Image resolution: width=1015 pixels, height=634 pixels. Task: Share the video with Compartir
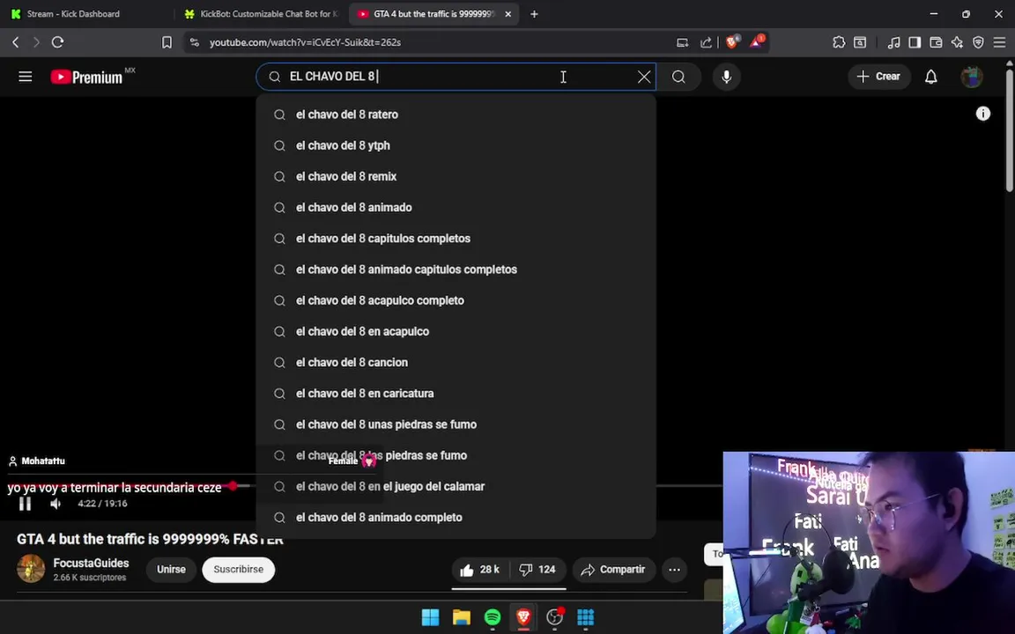[613, 570]
